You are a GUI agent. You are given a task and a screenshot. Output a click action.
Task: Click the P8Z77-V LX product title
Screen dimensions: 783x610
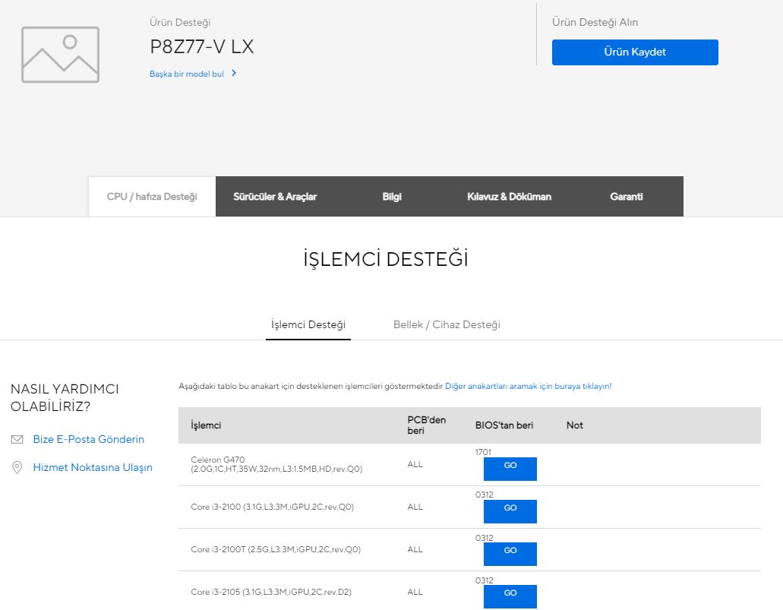coord(202,47)
